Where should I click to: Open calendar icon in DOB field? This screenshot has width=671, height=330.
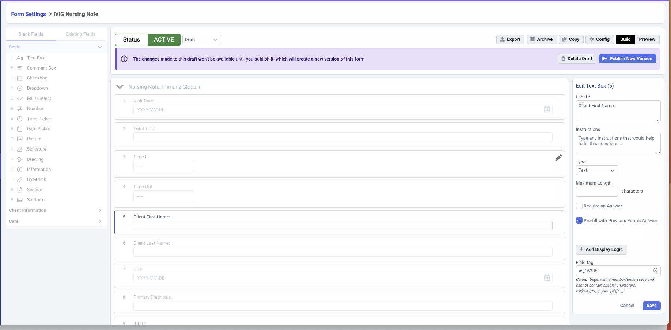click(x=547, y=278)
